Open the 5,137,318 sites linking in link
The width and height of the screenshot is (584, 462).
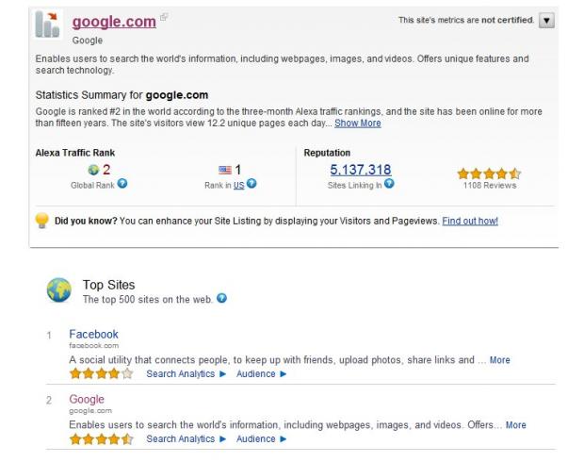(361, 170)
